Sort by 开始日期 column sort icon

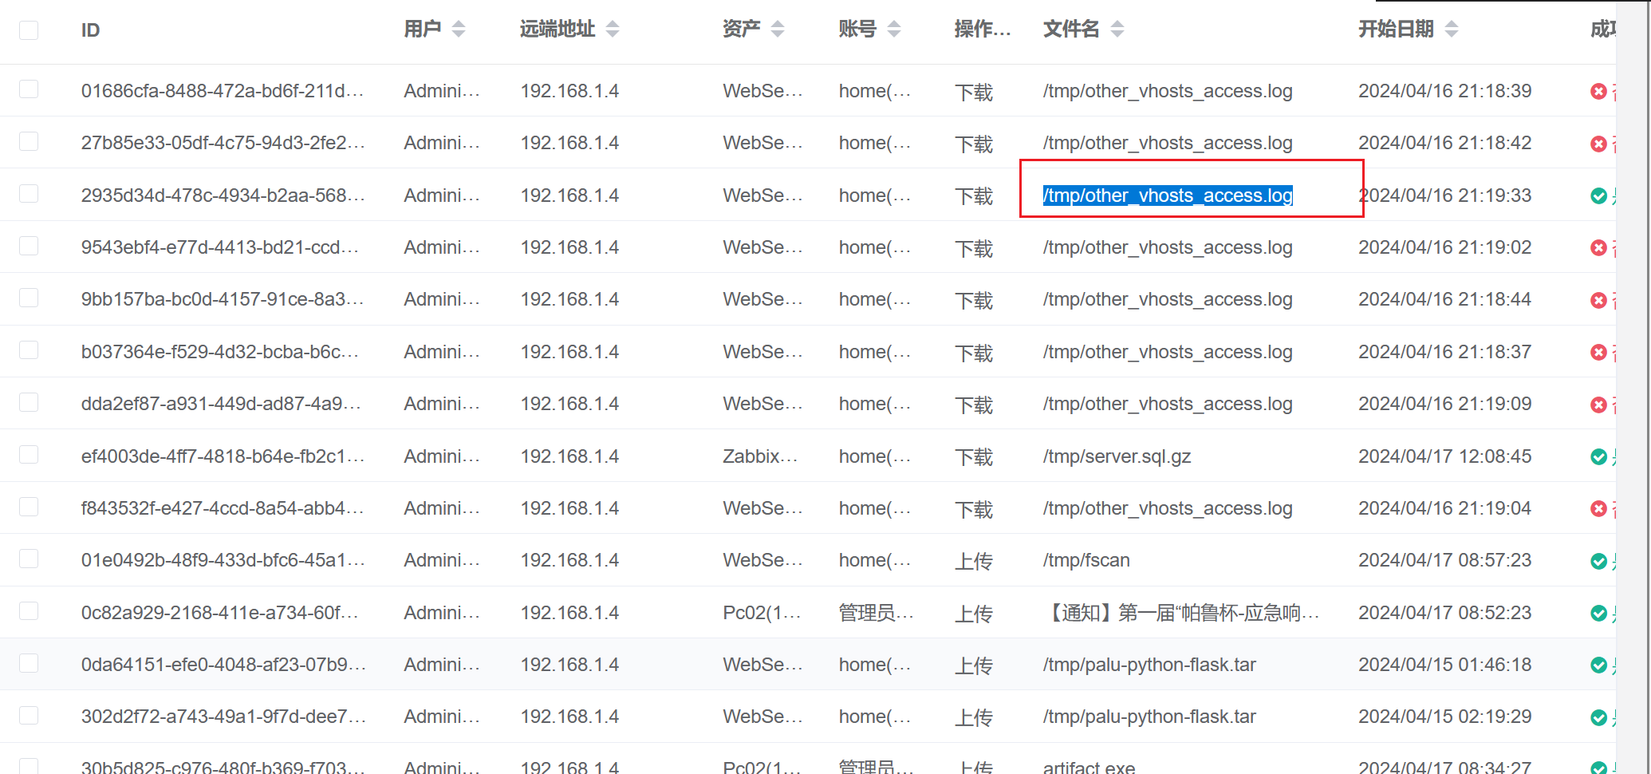click(x=1451, y=30)
